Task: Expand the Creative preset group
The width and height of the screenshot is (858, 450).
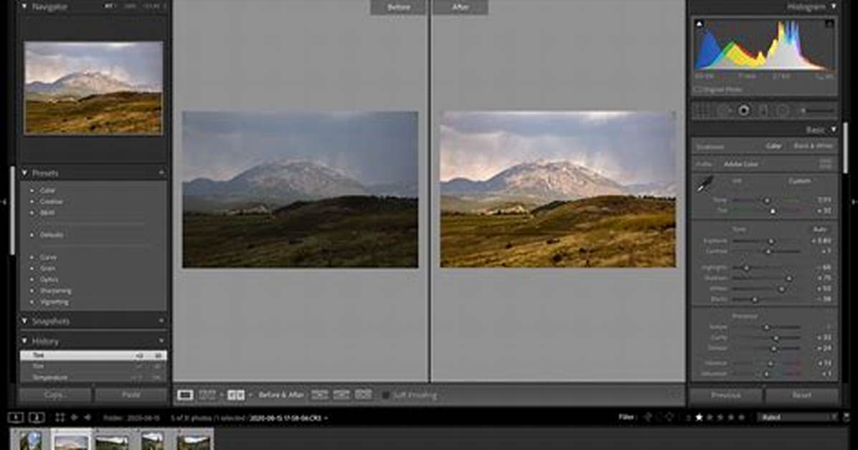Action: click(x=32, y=202)
